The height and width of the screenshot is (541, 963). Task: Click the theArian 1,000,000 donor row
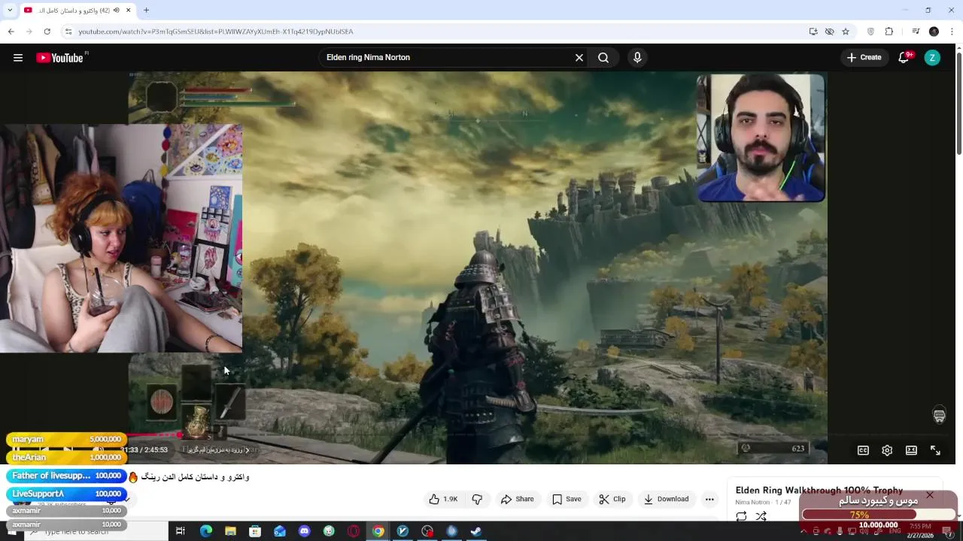[x=66, y=457]
